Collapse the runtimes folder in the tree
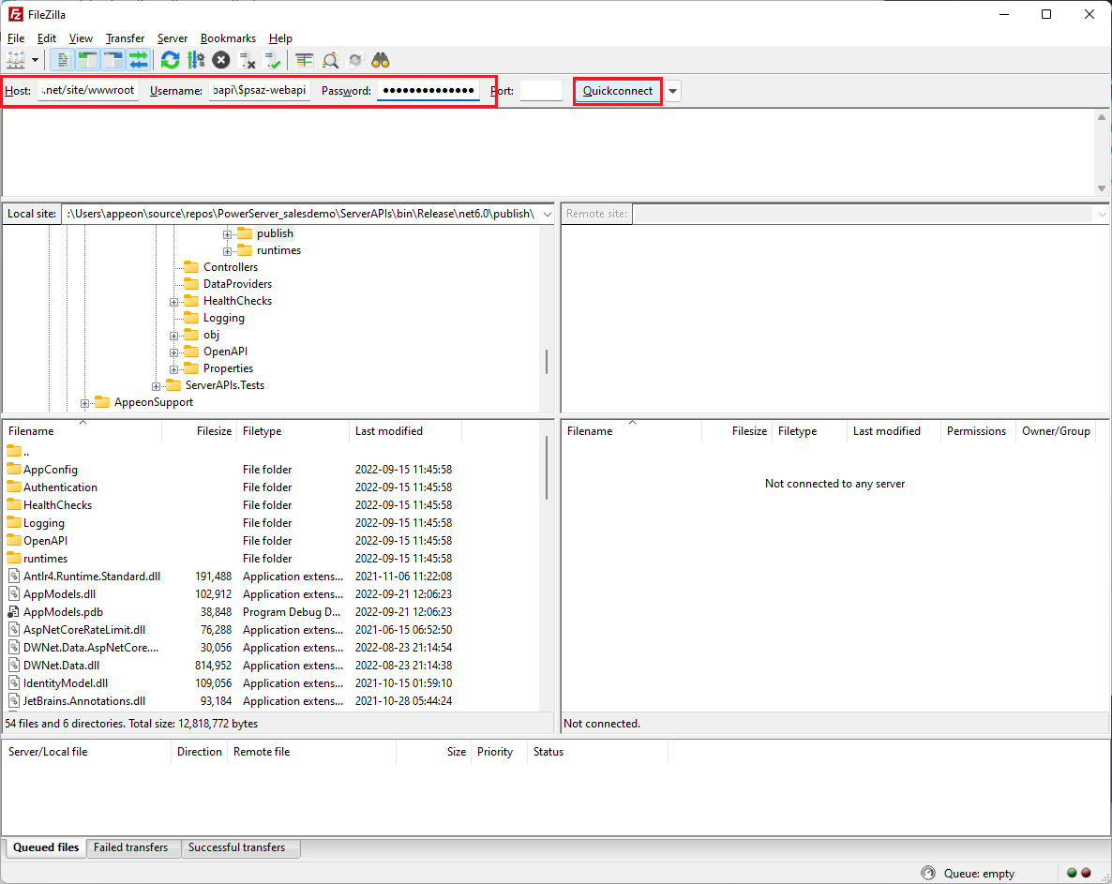This screenshot has width=1112, height=884. point(227,249)
